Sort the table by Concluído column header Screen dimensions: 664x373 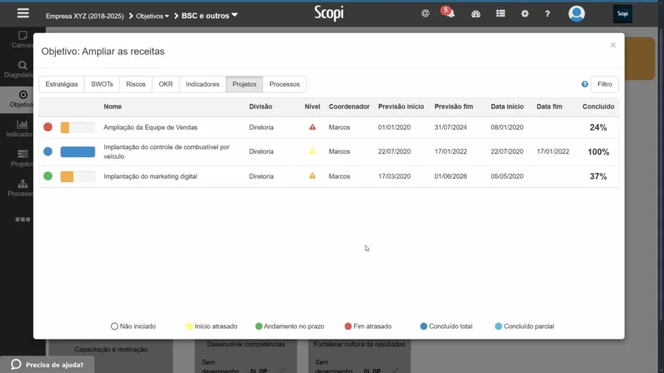coord(598,107)
